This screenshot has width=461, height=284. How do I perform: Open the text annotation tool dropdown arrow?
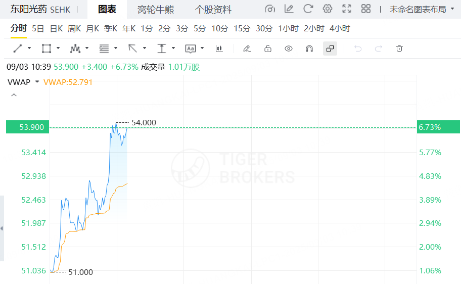click(202, 49)
